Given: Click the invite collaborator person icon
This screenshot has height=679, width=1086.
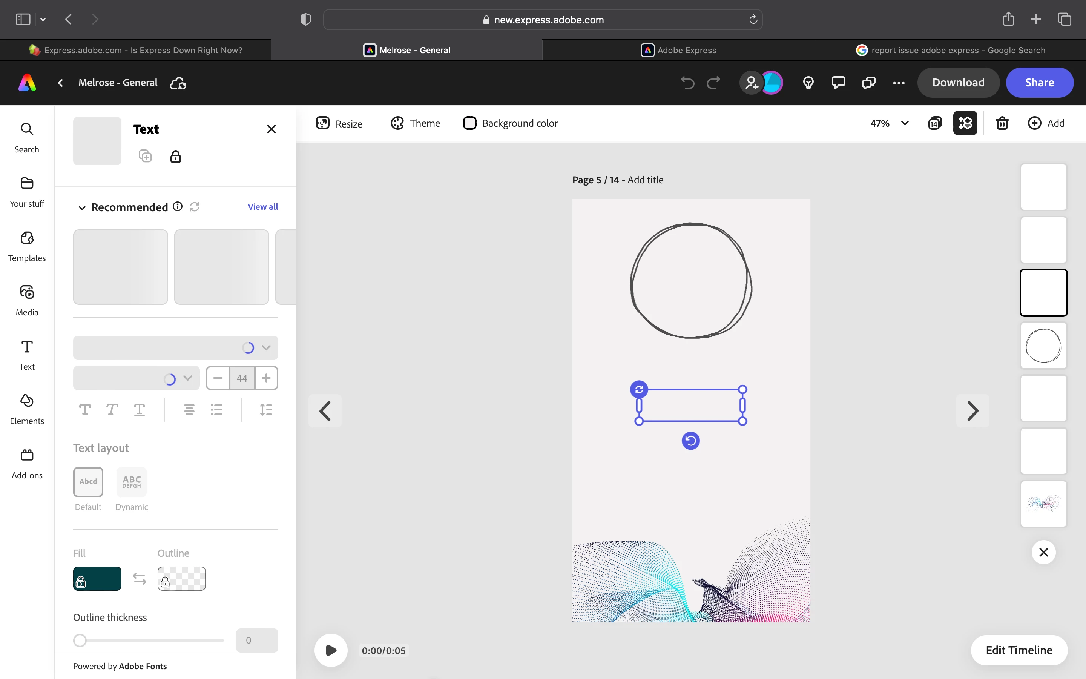Looking at the screenshot, I should [x=751, y=83].
